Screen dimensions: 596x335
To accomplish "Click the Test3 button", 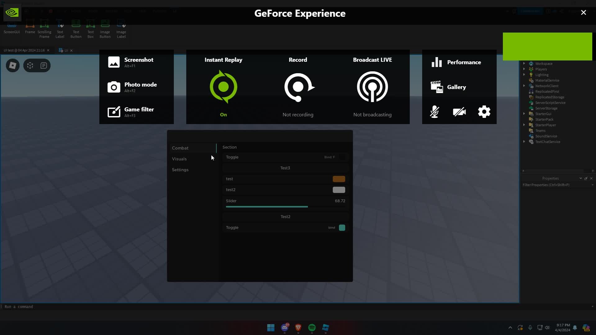I will click(285, 168).
